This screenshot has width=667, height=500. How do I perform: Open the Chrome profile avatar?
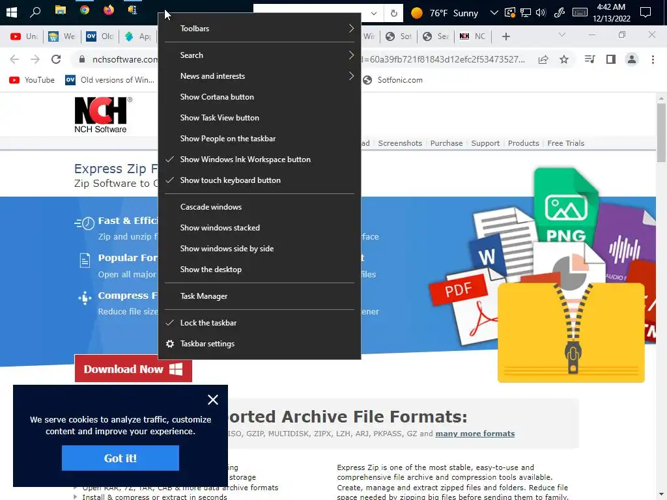click(632, 59)
